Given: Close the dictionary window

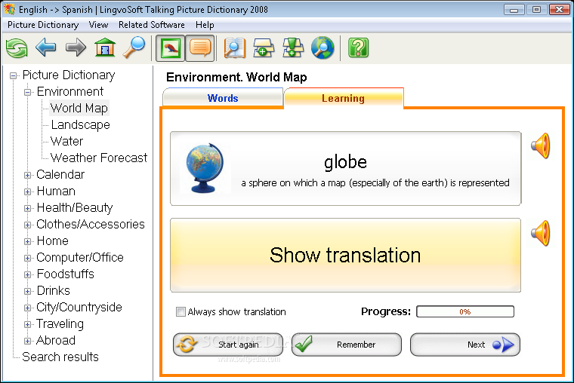Looking at the screenshot, I should pos(559,10).
